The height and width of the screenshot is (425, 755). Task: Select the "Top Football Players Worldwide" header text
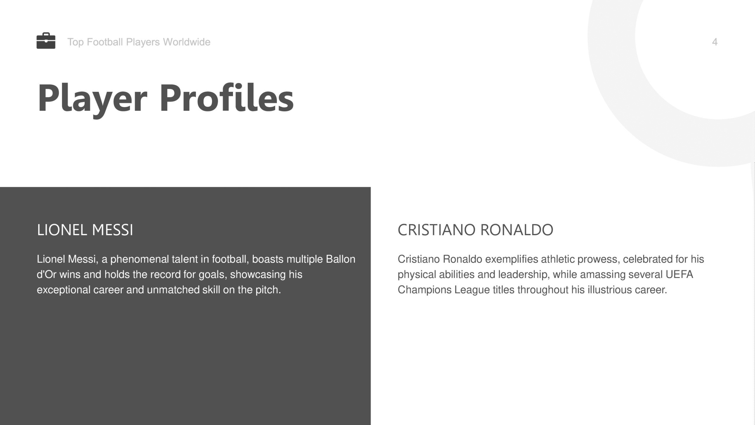[x=139, y=42]
